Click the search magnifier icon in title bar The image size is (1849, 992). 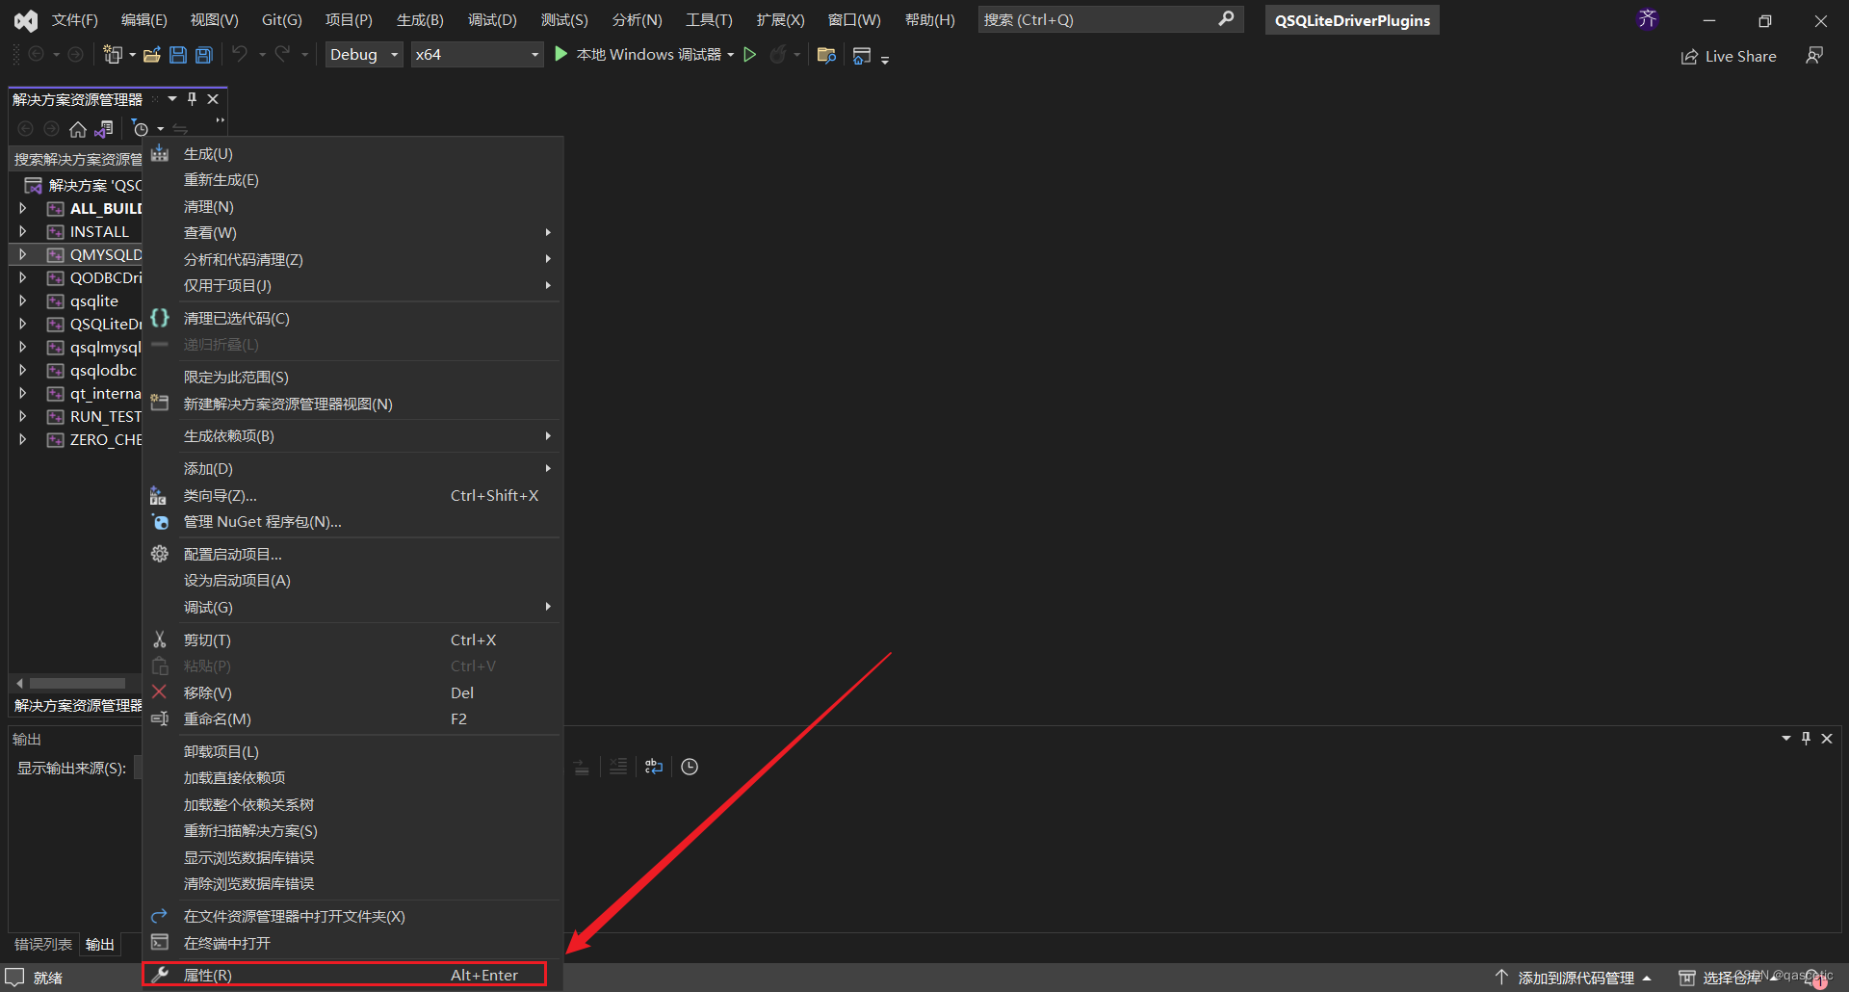point(1226,19)
